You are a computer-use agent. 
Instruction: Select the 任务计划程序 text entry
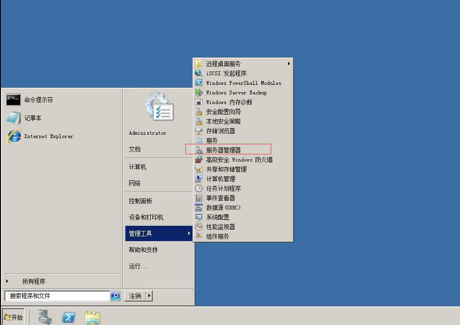pyautogui.click(x=223, y=188)
